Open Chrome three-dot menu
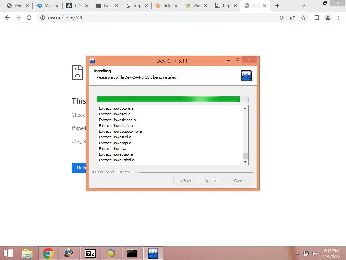The height and width of the screenshot is (260, 346). click(339, 18)
